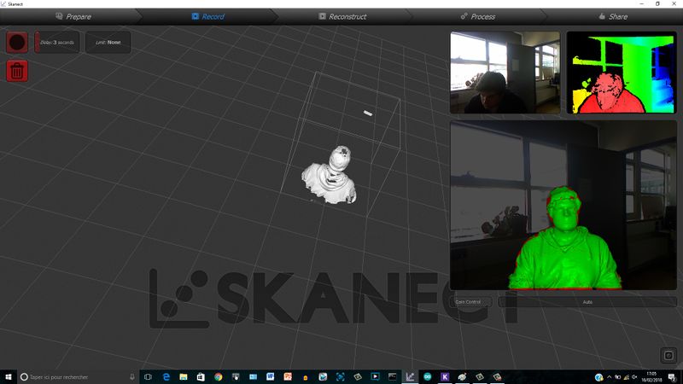Open the Delay 3 seconds setting
The image size is (683, 384).
[x=56, y=42]
